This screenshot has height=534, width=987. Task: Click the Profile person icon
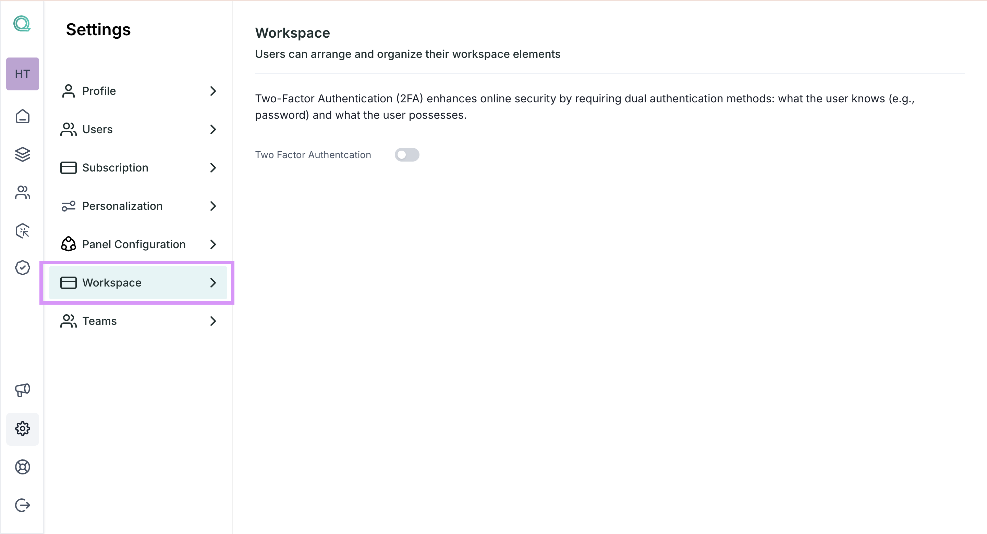tap(68, 91)
